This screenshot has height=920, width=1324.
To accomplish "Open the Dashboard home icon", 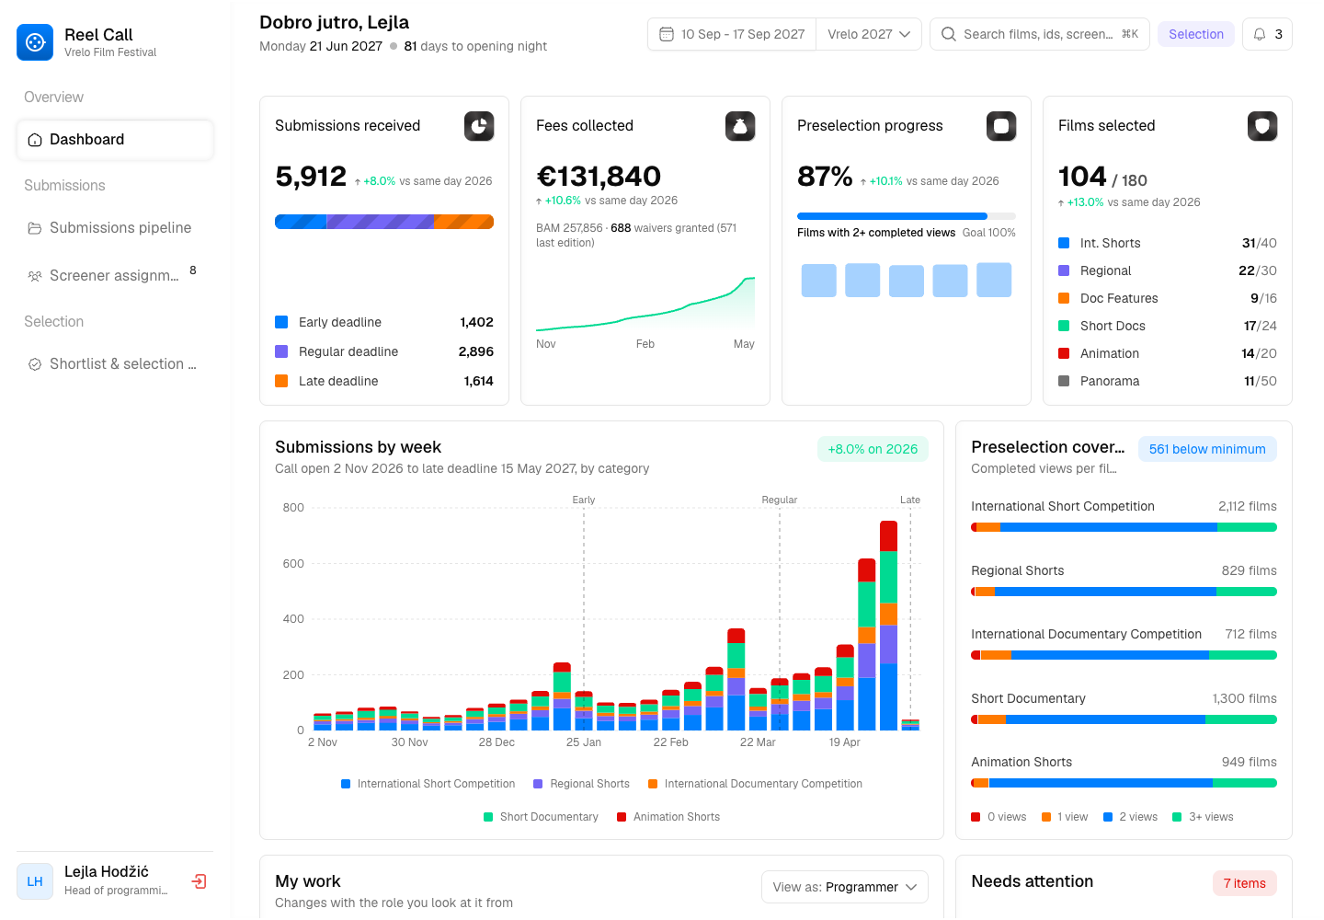I will pyautogui.click(x=35, y=140).
